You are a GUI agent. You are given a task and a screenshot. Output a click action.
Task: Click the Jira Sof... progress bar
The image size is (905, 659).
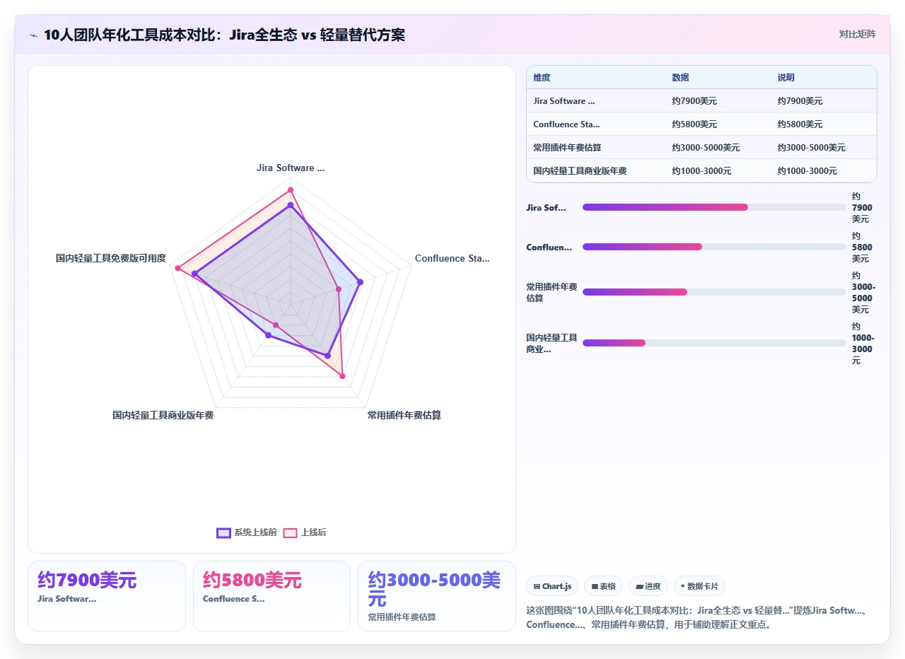click(x=714, y=207)
